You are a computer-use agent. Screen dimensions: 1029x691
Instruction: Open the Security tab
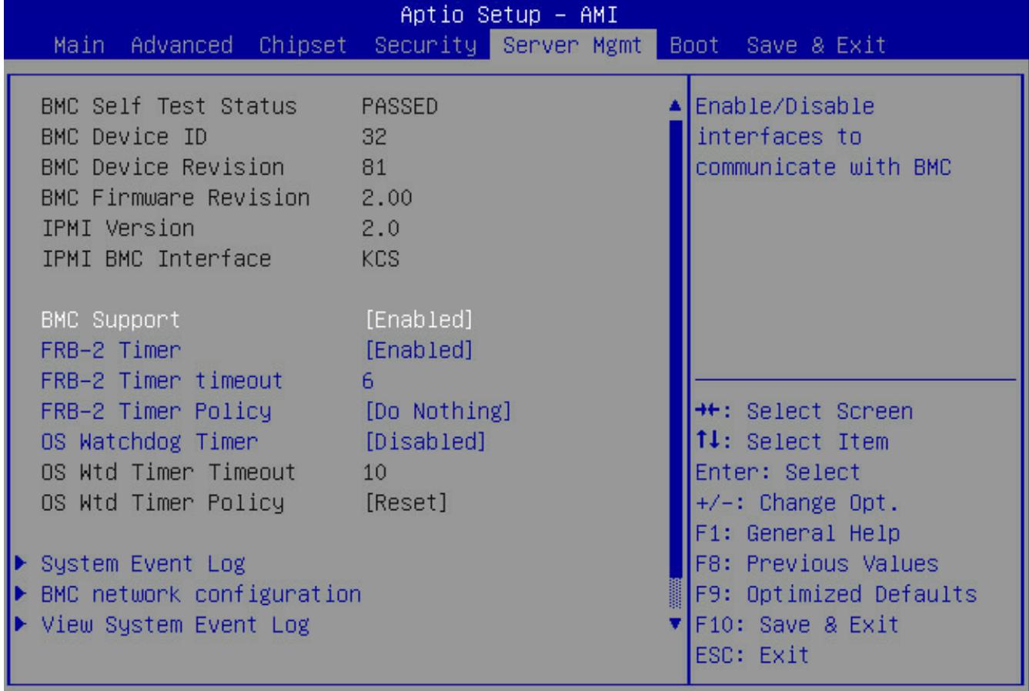(426, 45)
